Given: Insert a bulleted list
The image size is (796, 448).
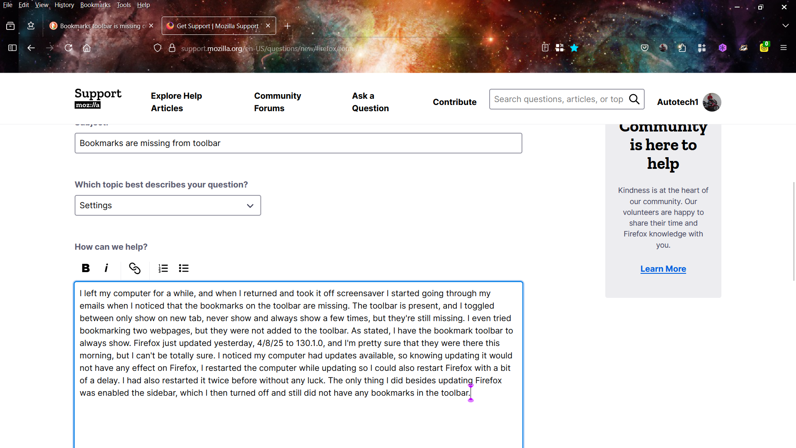Looking at the screenshot, I should pyautogui.click(x=184, y=268).
